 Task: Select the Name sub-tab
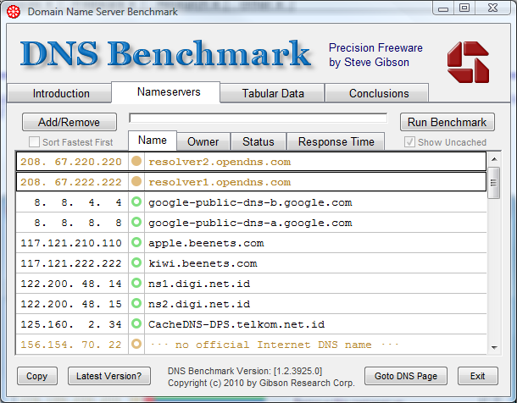coord(153,141)
